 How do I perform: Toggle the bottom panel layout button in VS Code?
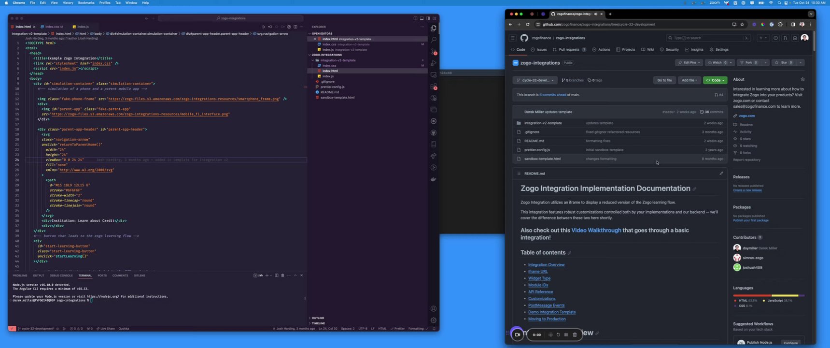pyautogui.click(x=422, y=18)
